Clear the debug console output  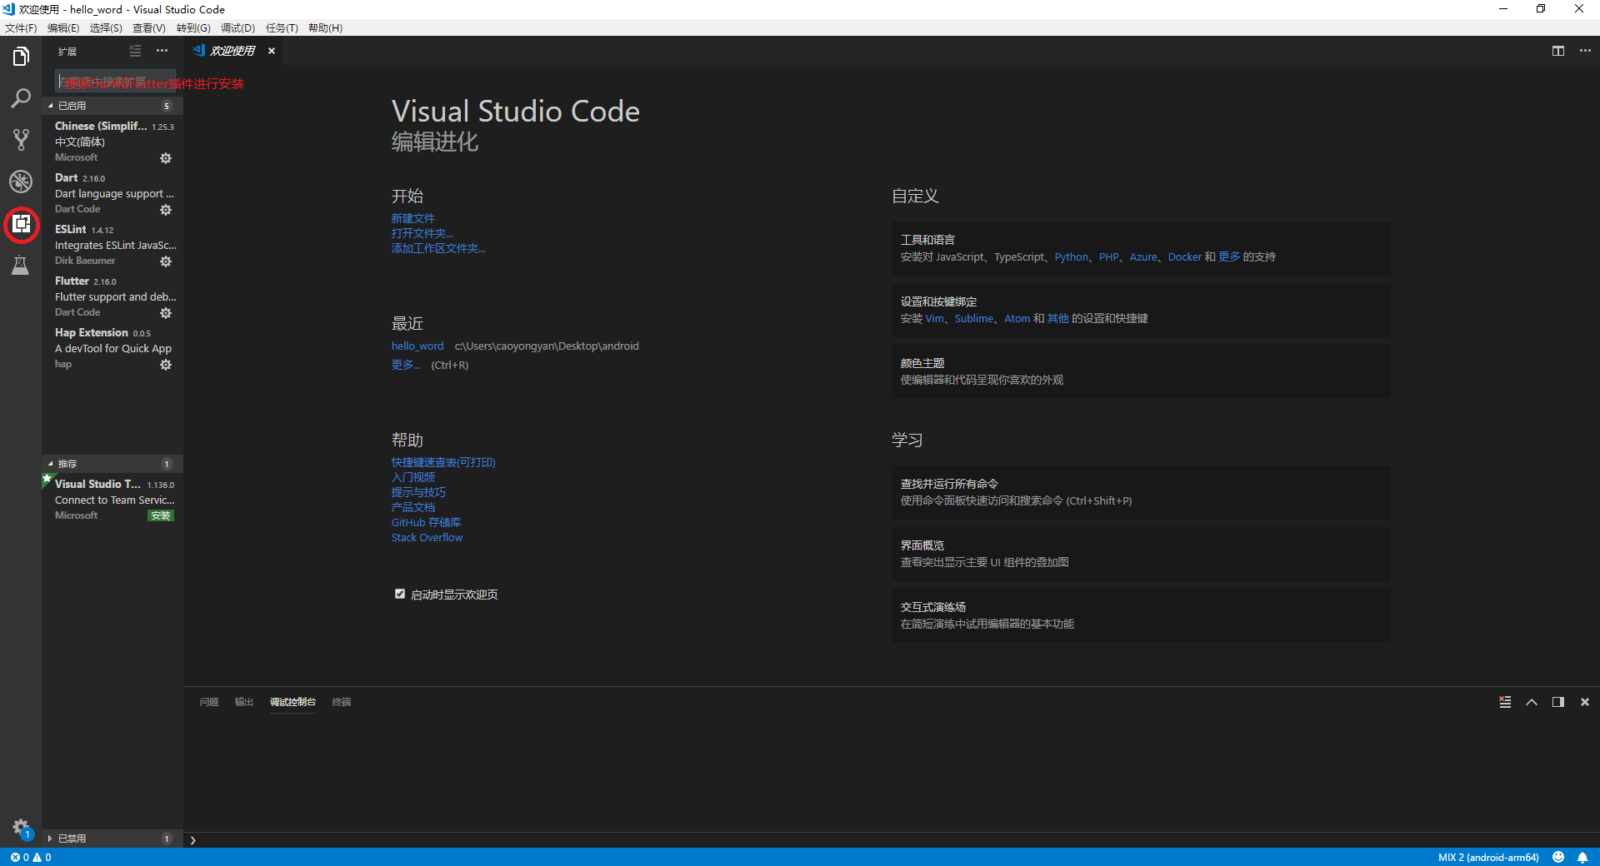(1505, 702)
